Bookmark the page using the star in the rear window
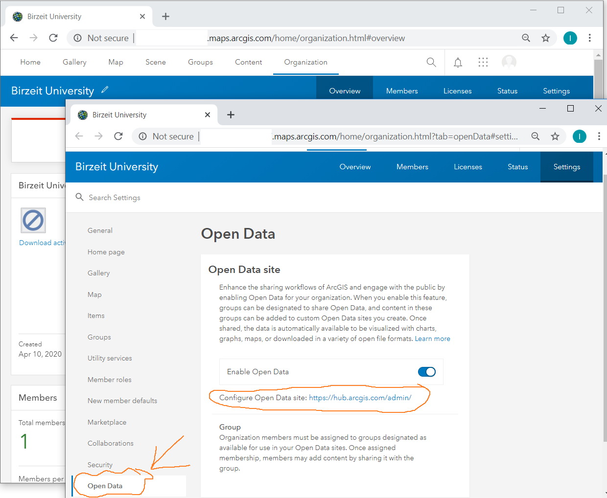The height and width of the screenshot is (498, 607). [545, 38]
